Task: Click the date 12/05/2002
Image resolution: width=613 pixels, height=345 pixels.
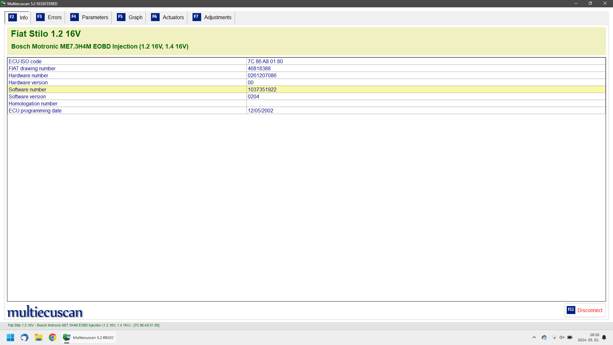Action: (x=260, y=111)
